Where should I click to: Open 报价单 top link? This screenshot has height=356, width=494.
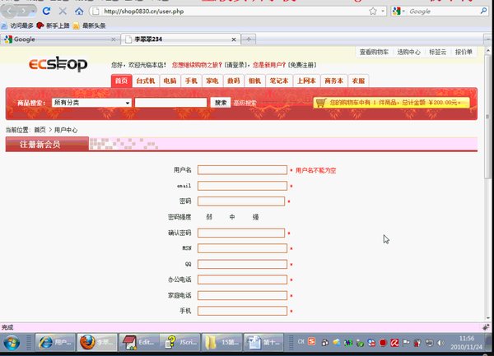pos(464,52)
